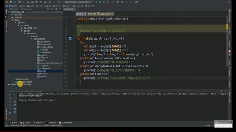The image size is (236, 132).
Task: Click package declaration line in the editor
Action: 103,19
